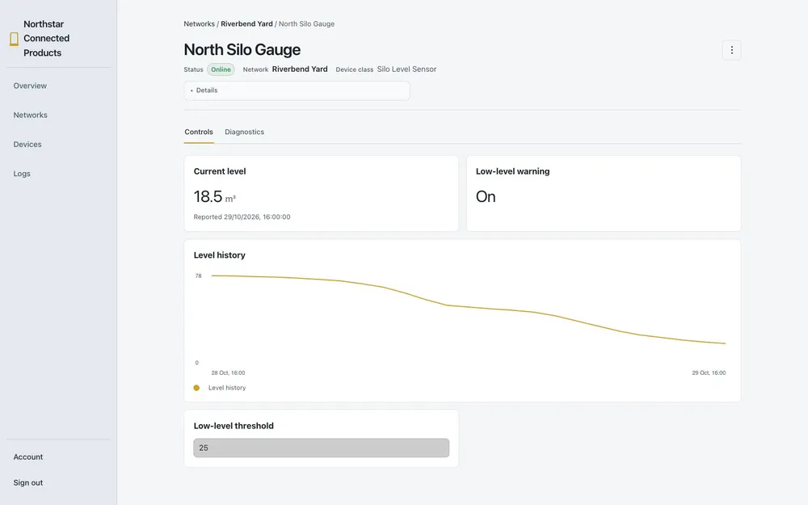Open Overview in the sidebar
The height and width of the screenshot is (505, 808).
(x=30, y=86)
